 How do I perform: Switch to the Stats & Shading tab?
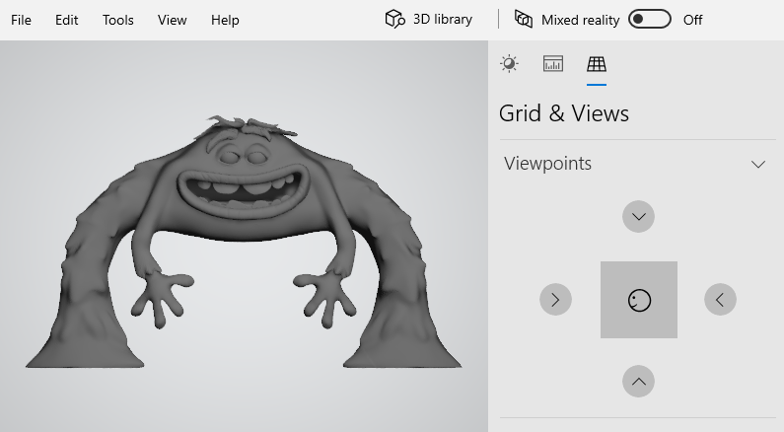click(553, 64)
